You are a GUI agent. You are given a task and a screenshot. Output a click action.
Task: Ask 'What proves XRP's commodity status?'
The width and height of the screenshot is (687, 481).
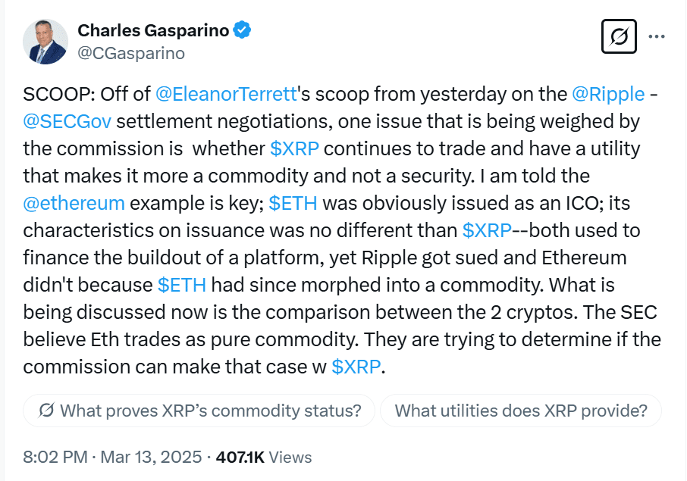click(199, 411)
